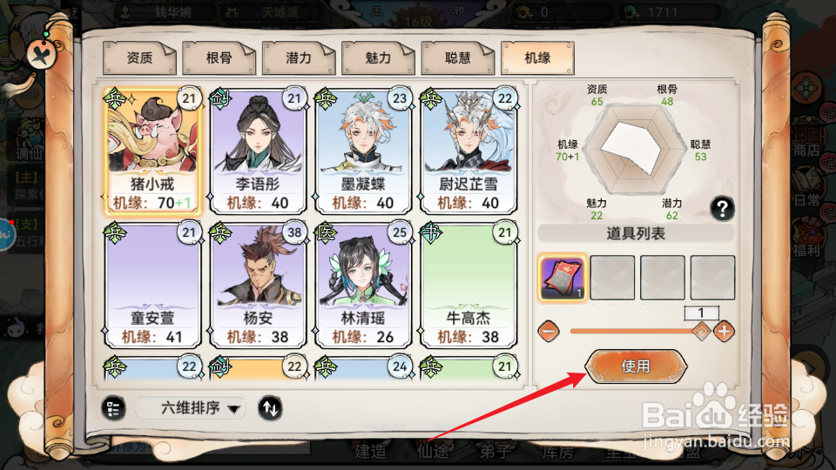This screenshot has width=836, height=470.
Task: Select the 杨安 level 38 card
Action: (x=258, y=285)
